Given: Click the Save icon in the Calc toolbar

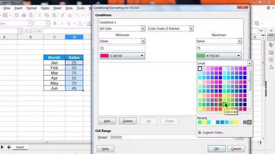Looking at the screenshot, I should [x=5, y=15].
